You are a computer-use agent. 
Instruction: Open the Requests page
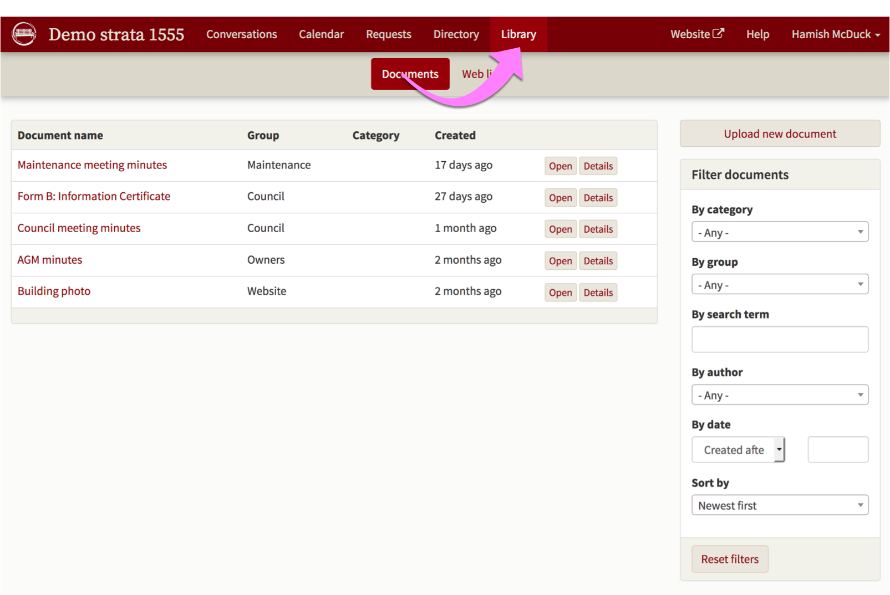coord(388,34)
